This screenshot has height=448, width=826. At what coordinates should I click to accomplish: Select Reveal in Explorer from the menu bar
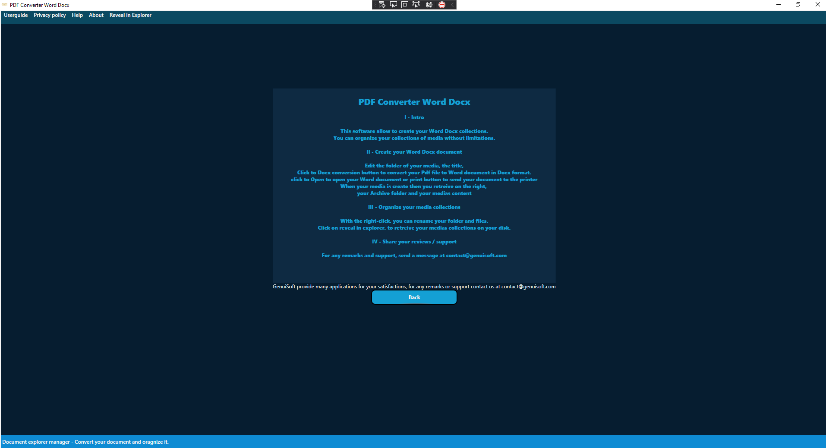[x=130, y=15]
